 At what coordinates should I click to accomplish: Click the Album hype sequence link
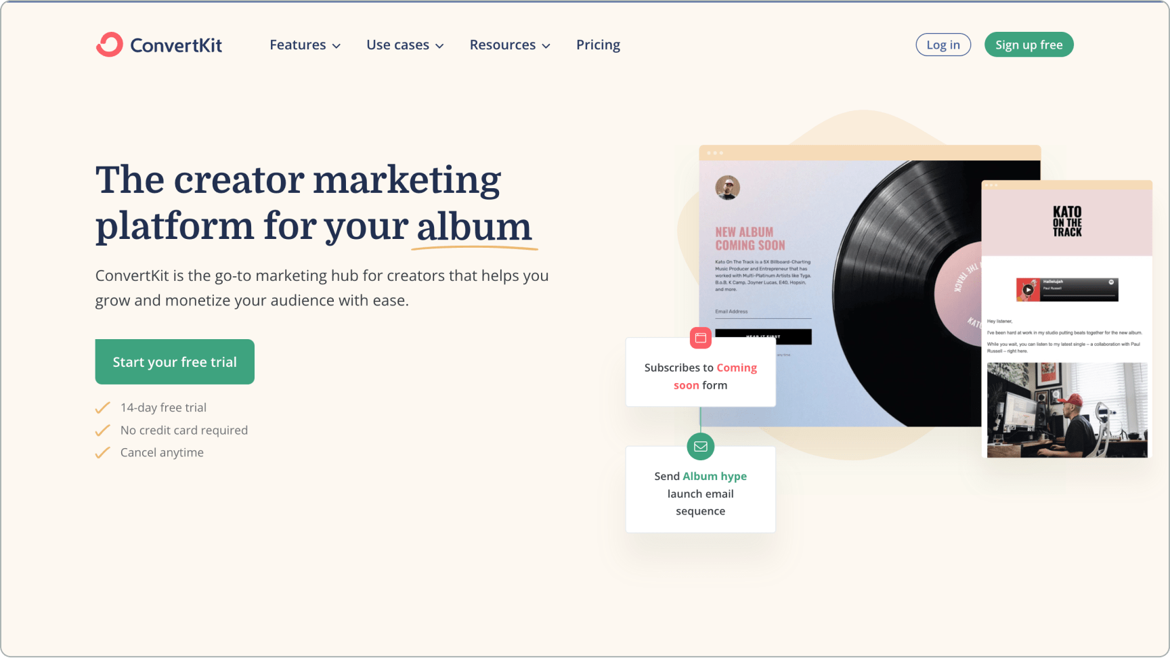714,476
